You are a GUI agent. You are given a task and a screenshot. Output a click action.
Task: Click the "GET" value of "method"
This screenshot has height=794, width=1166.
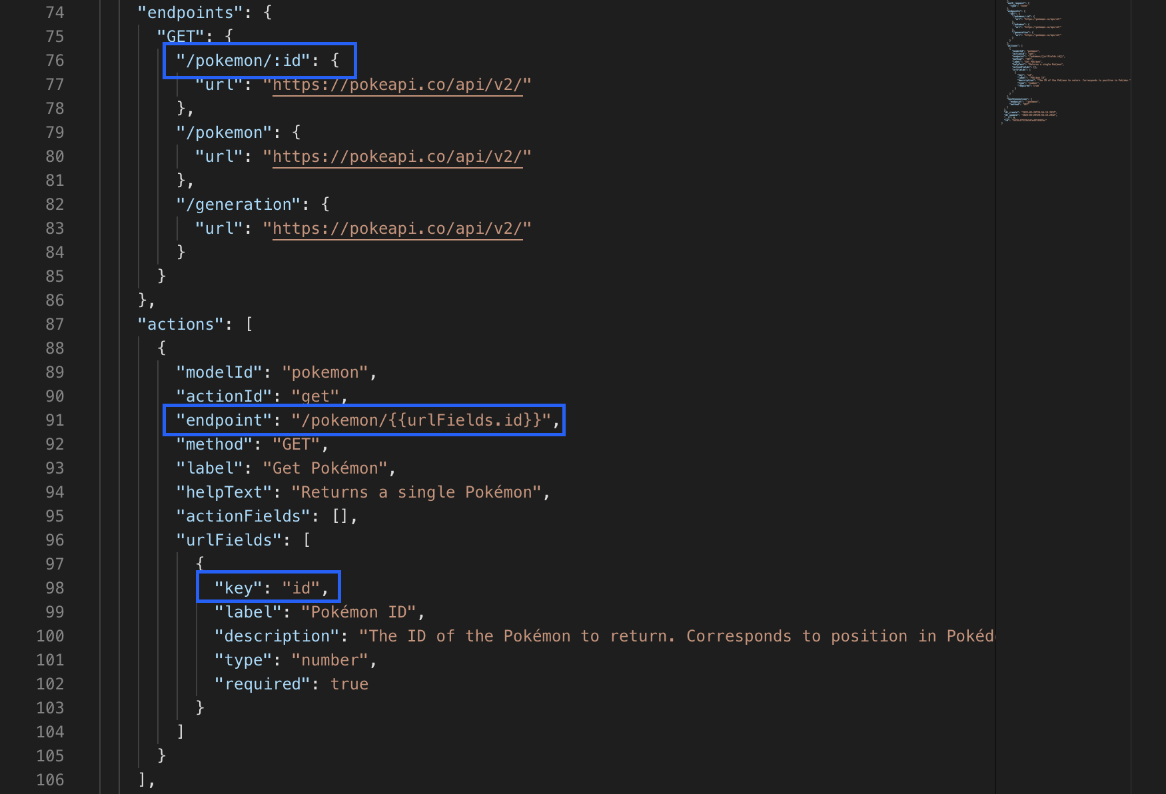click(x=296, y=444)
